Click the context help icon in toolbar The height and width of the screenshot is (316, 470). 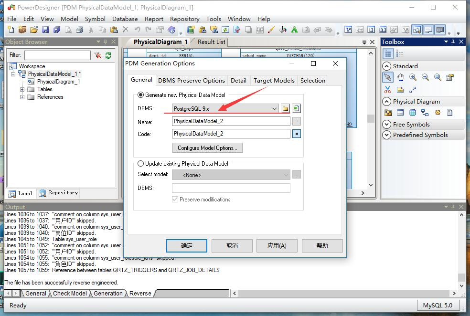coord(171,30)
